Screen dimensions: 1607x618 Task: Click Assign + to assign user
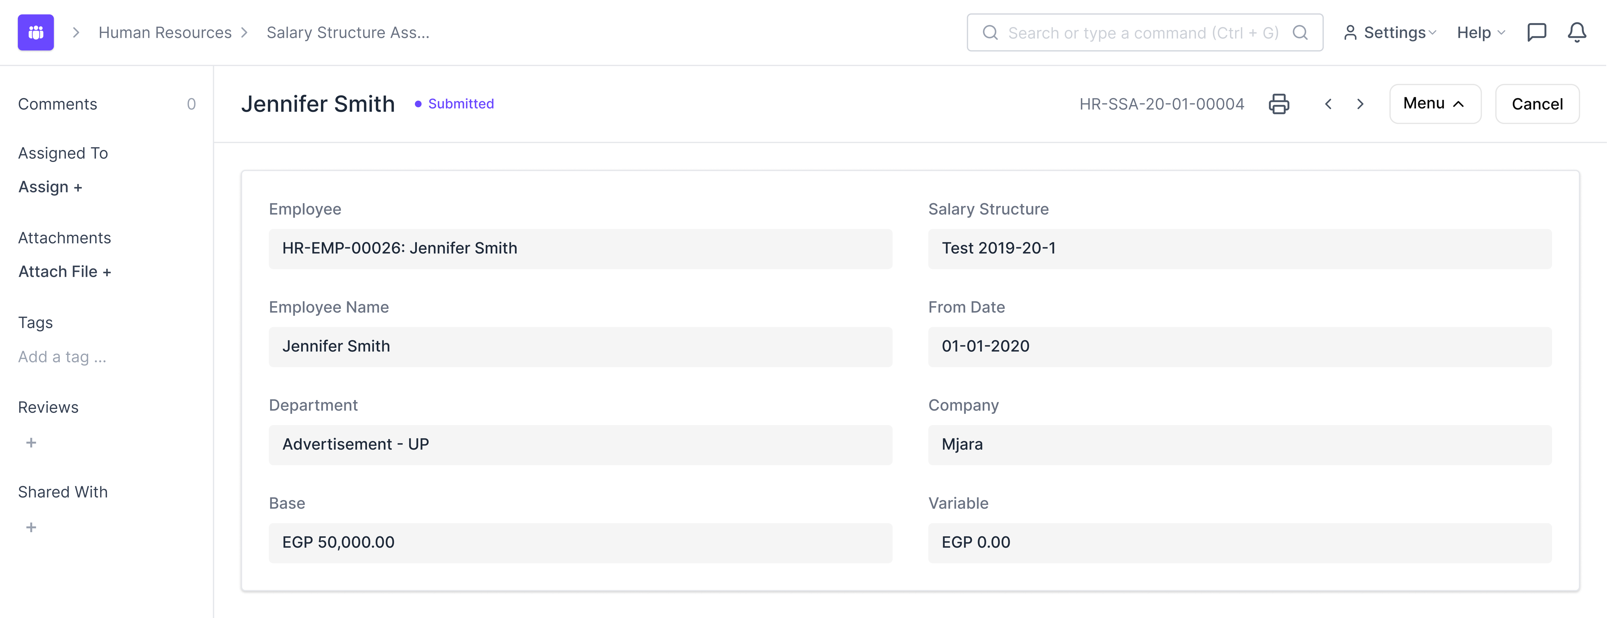coord(50,187)
